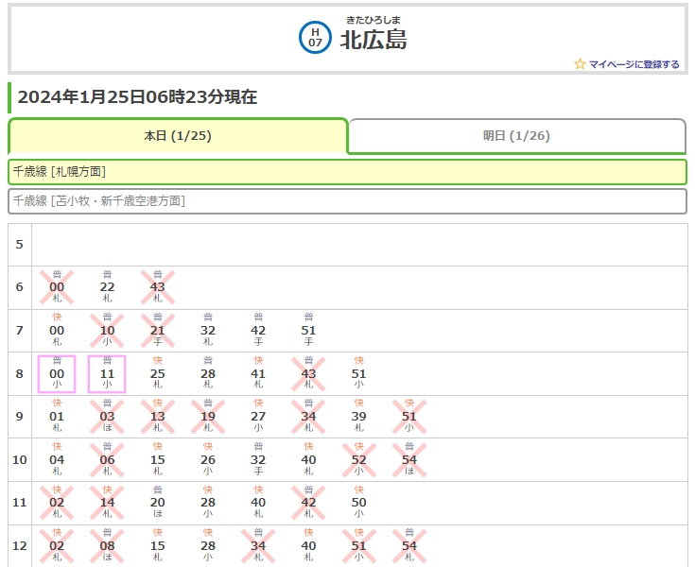The height and width of the screenshot is (567, 695).
Task: Click the crossed-out 10:52 快速 train
Action: [x=358, y=459]
